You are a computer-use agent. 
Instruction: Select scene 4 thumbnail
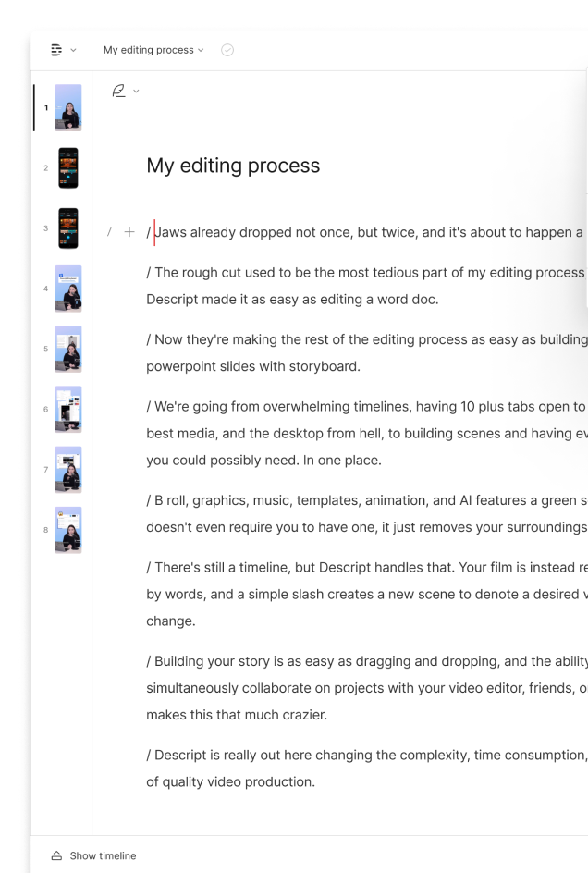pos(67,289)
